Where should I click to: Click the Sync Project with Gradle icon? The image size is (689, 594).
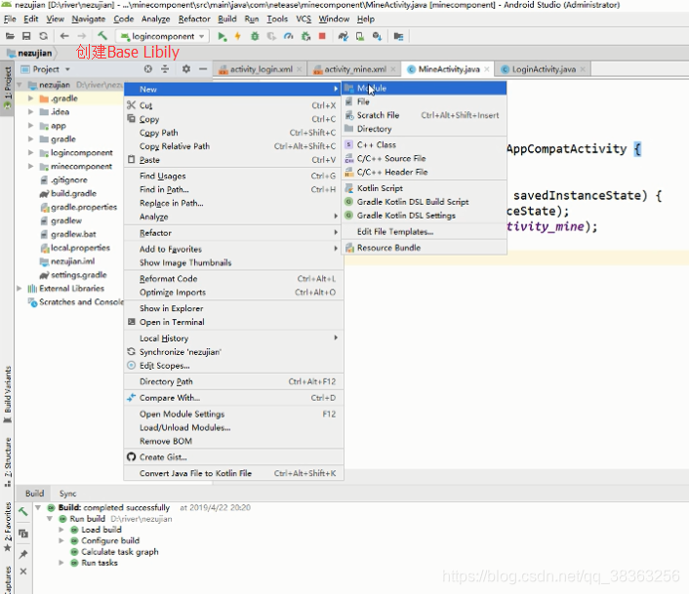coord(344,36)
